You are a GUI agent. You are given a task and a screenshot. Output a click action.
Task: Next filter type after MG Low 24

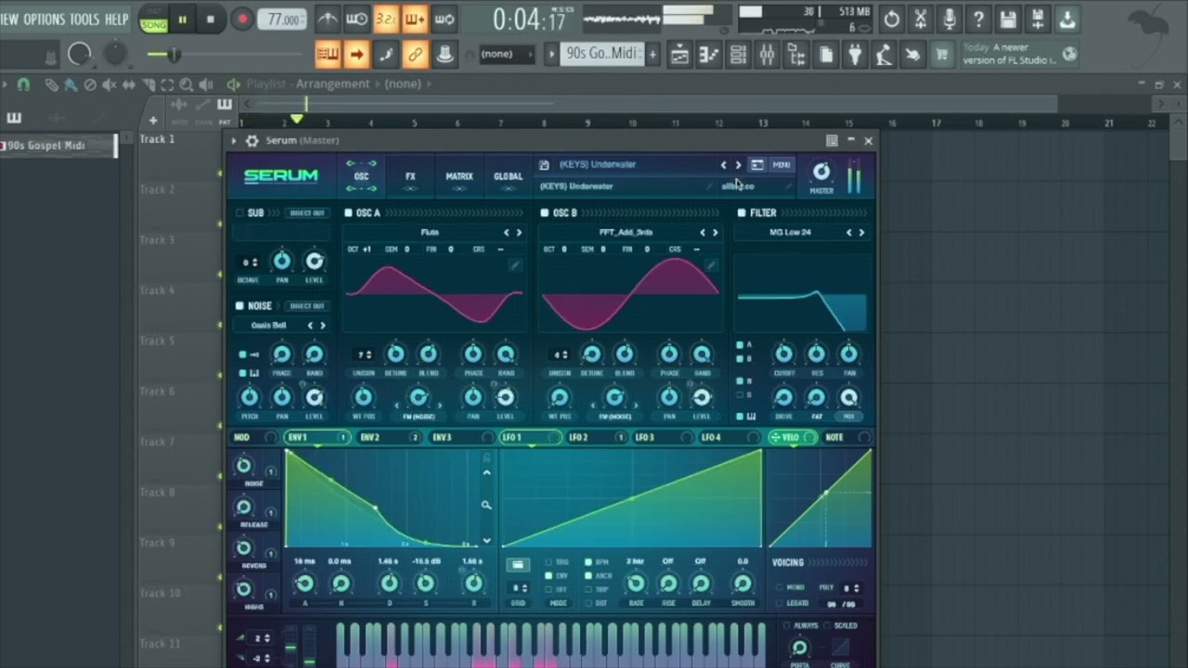point(861,233)
